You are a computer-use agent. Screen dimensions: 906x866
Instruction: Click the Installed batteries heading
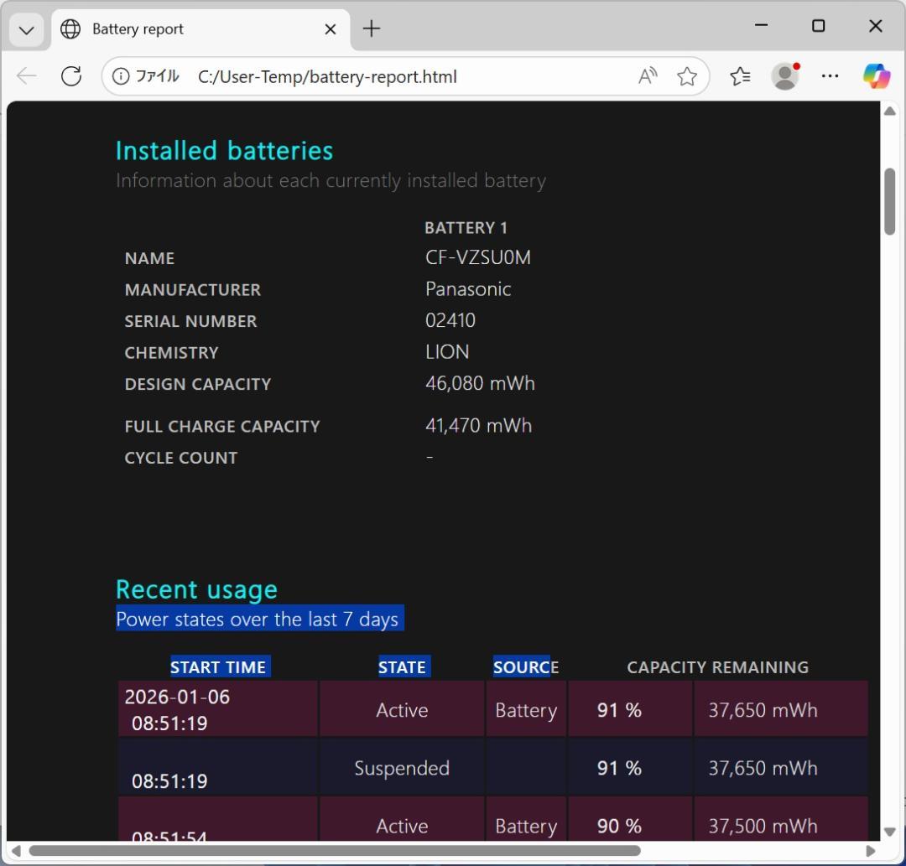pyautogui.click(x=224, y=151)
